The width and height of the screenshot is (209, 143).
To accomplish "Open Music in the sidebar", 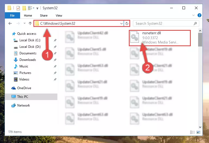I will tap(24, 66).
